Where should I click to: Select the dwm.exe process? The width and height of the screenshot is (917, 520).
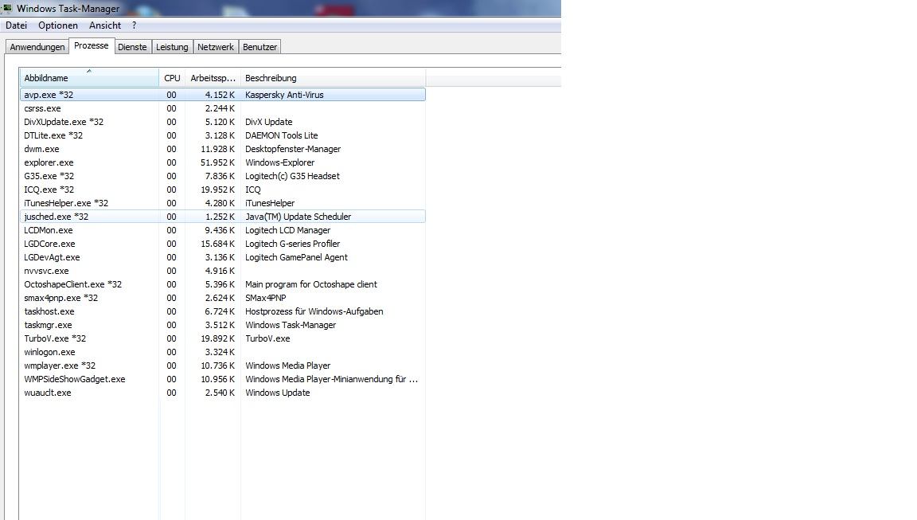click(222, 149)
